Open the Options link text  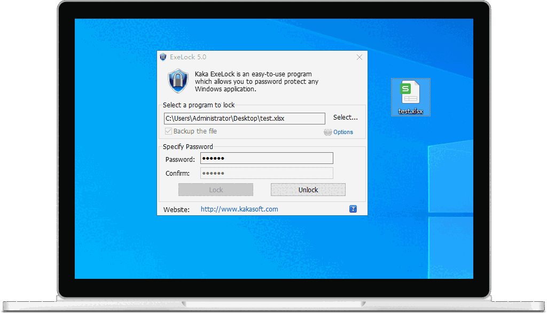tap(343, 132)
